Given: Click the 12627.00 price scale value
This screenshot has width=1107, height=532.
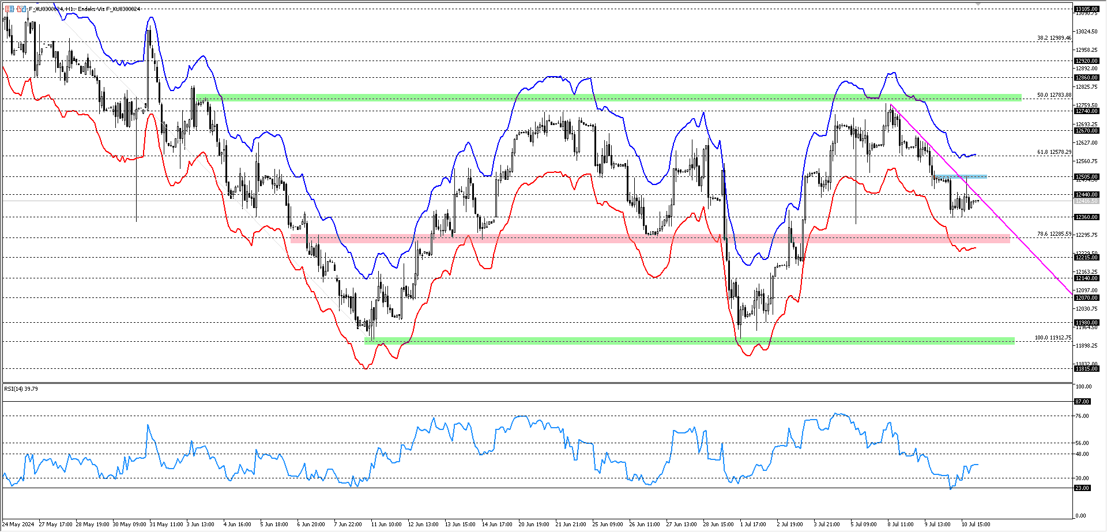Looking at the screenshot, I should pyautogui.click(x=1087, y=143).
